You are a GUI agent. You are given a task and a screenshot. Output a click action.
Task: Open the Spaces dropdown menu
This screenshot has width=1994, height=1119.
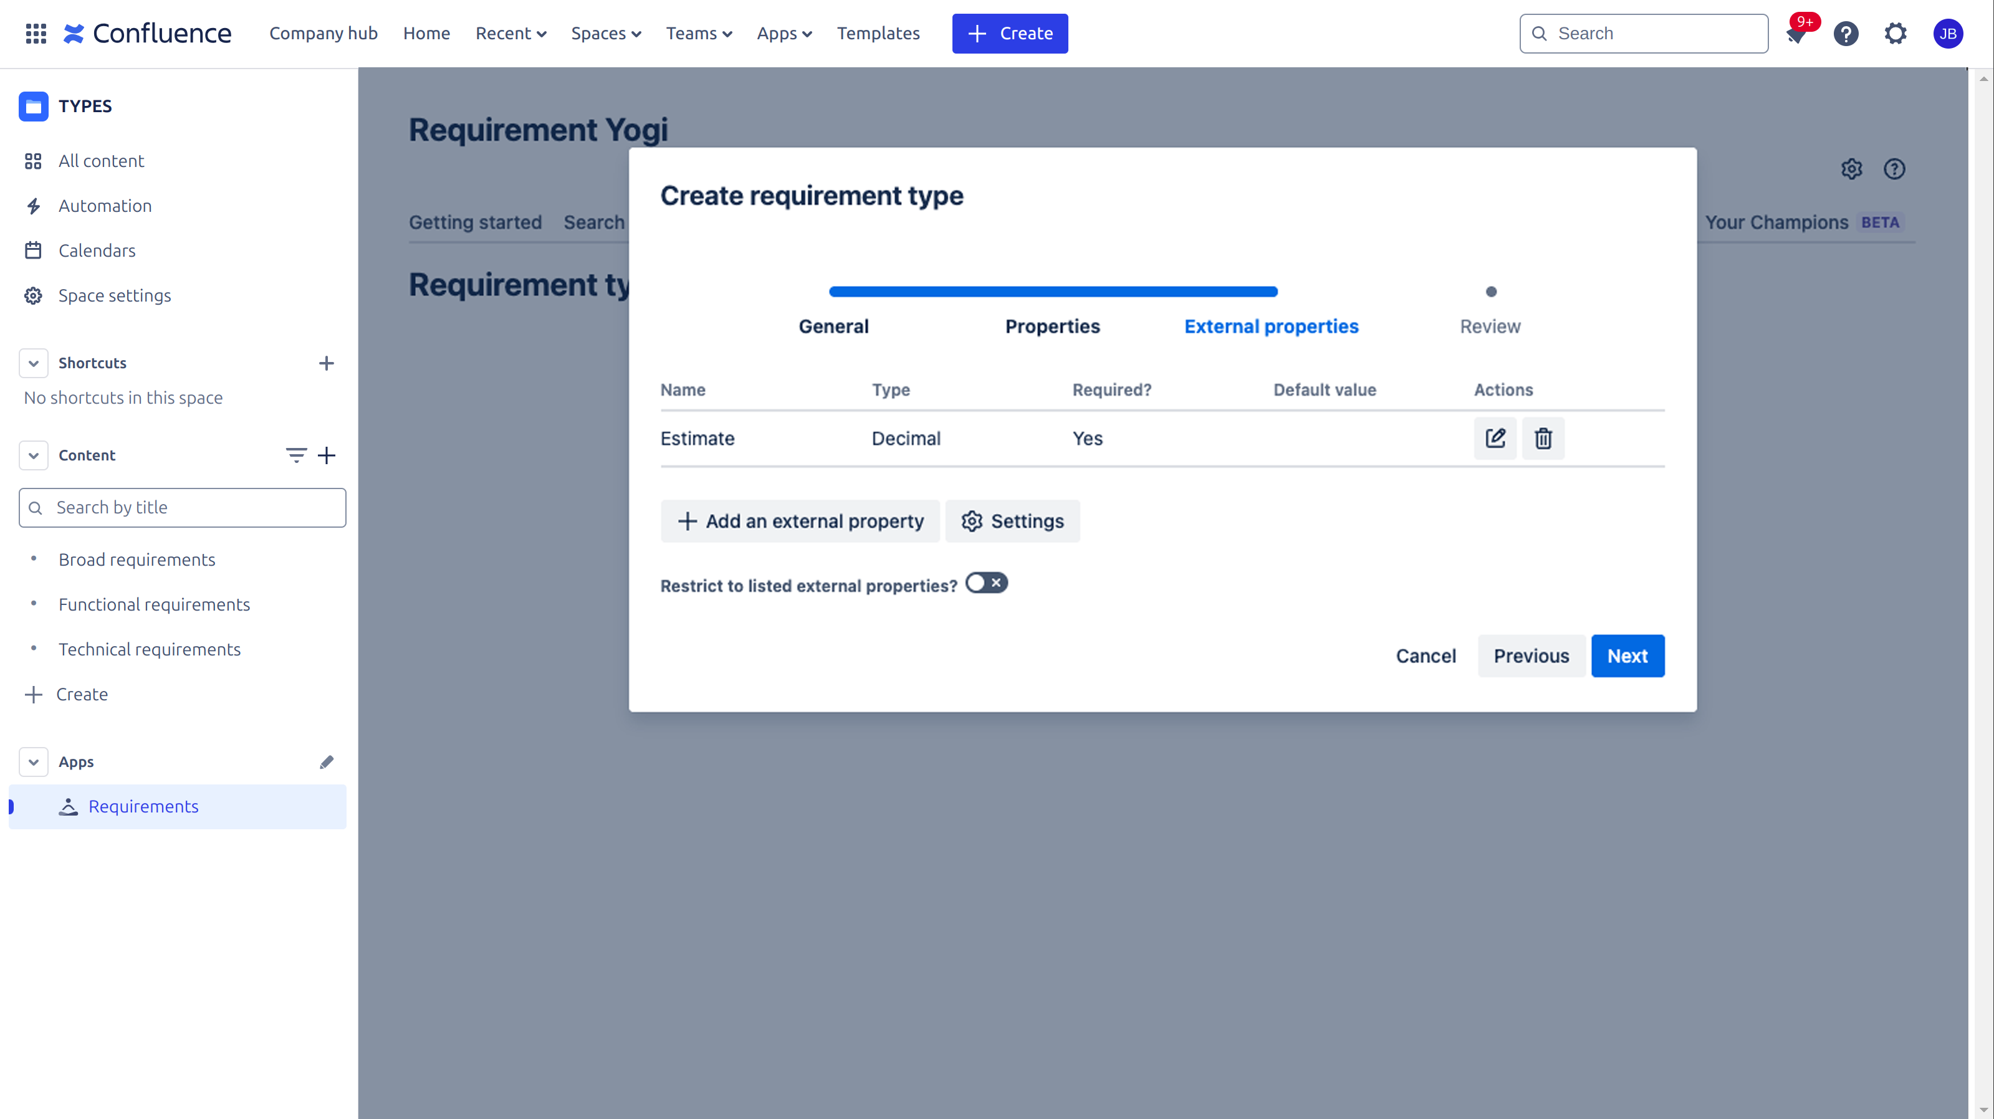[x=606, y=33]
